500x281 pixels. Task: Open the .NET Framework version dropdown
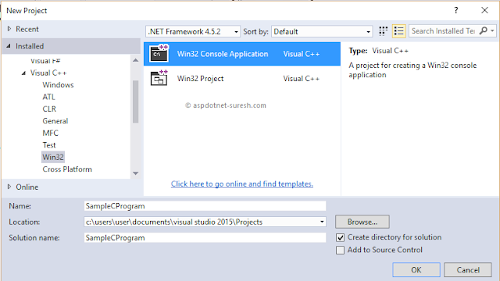(x=193, y=31)
